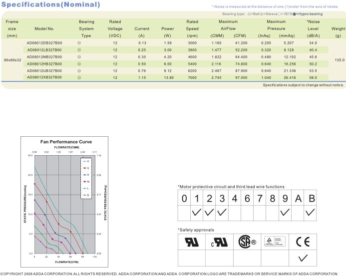
Task: Click the Fan Performance Curve plot area
Action: pos(65,205)
